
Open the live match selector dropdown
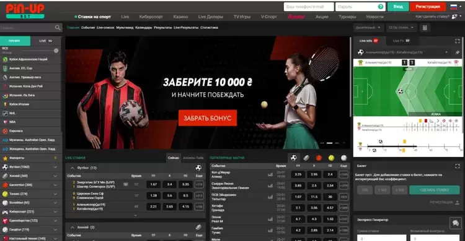click(x=446, y=53)
